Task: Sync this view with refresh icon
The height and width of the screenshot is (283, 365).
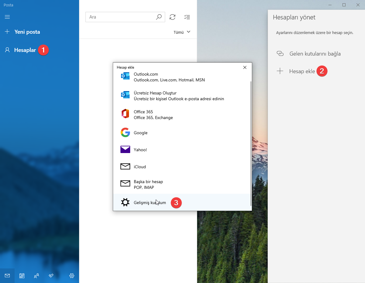Action: point(172,17)
